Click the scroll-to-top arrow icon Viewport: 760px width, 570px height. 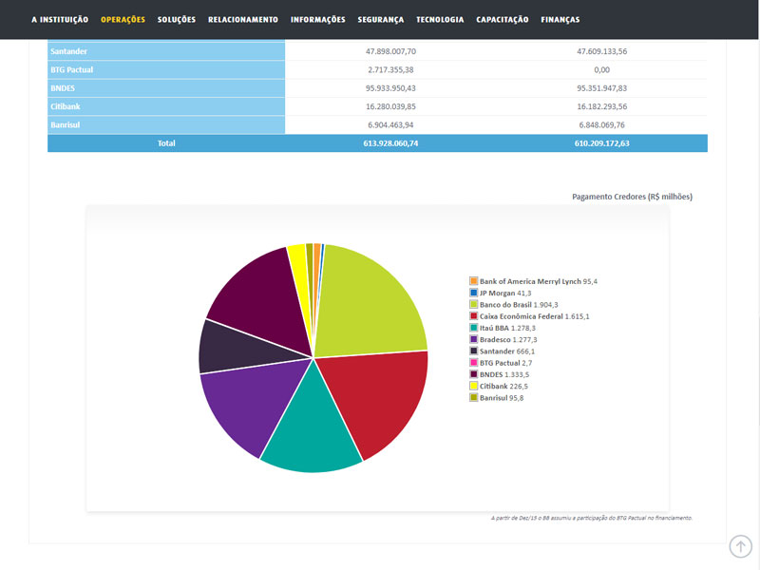741,546
